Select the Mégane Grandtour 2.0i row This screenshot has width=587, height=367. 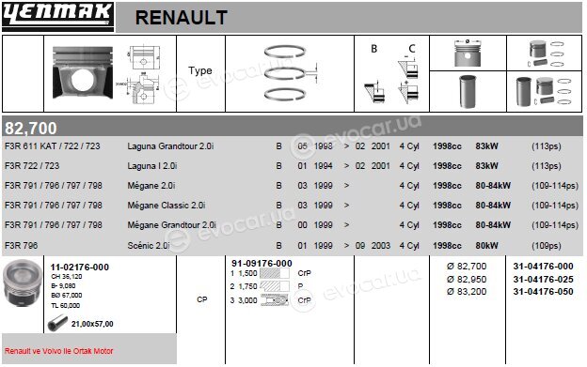coord(293,225)
